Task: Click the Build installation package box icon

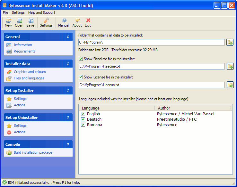Action: point(9,153)
